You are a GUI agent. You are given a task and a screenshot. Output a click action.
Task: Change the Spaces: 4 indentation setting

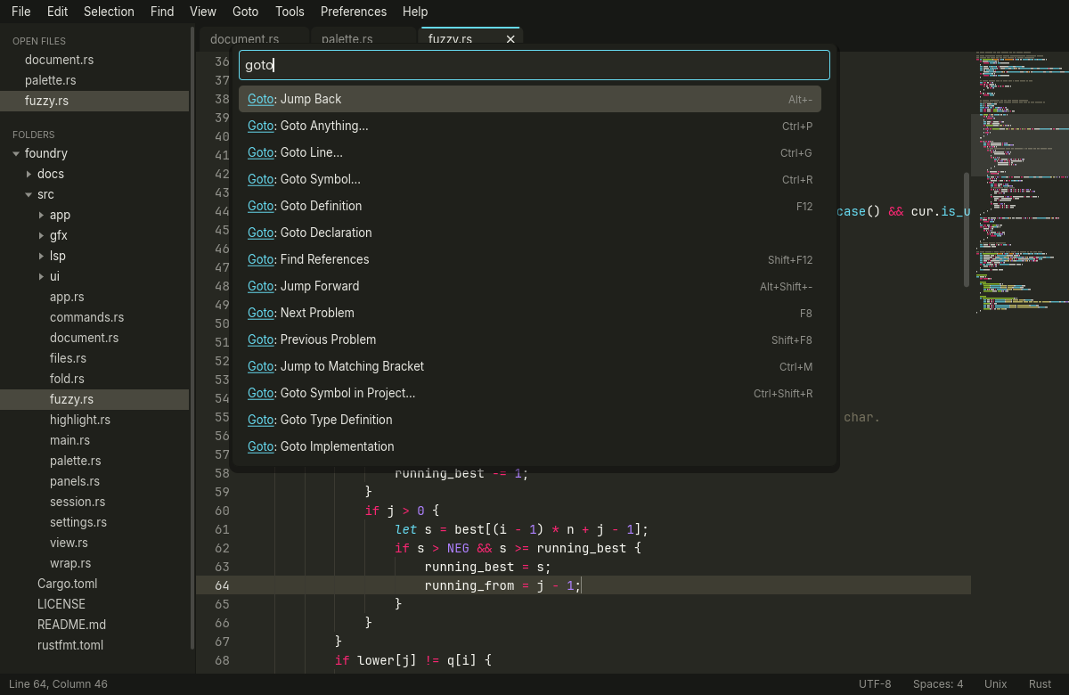[x=938, y=684]
